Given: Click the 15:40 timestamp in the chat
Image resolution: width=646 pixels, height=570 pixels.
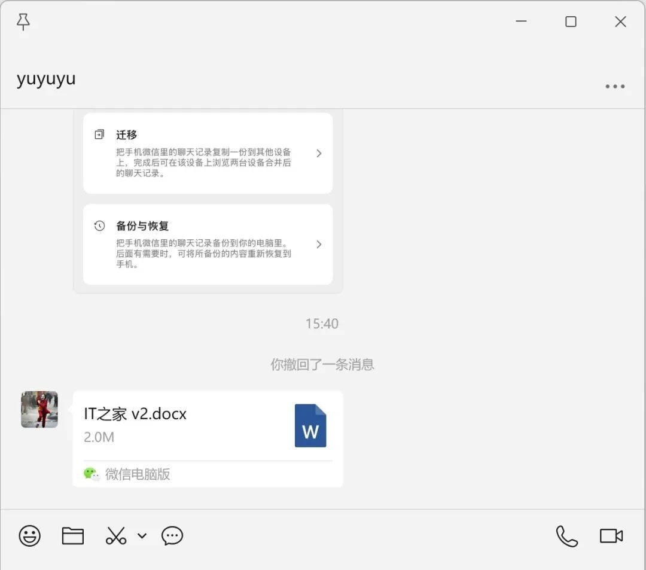Looking at the screenshot, I should (x=322, y=324).
